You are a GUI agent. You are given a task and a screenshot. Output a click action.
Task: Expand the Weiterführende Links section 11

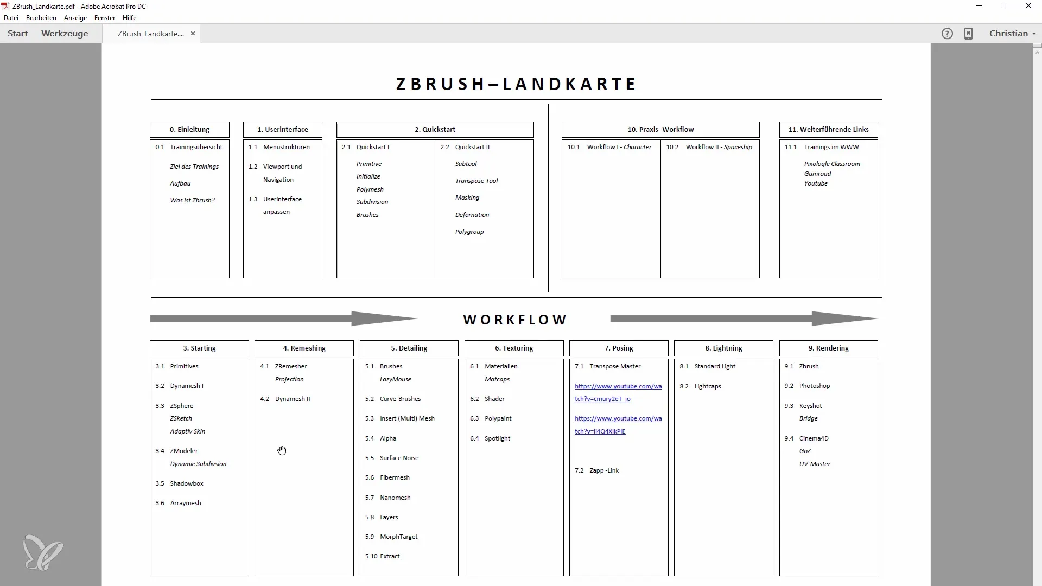coord(828,129)
